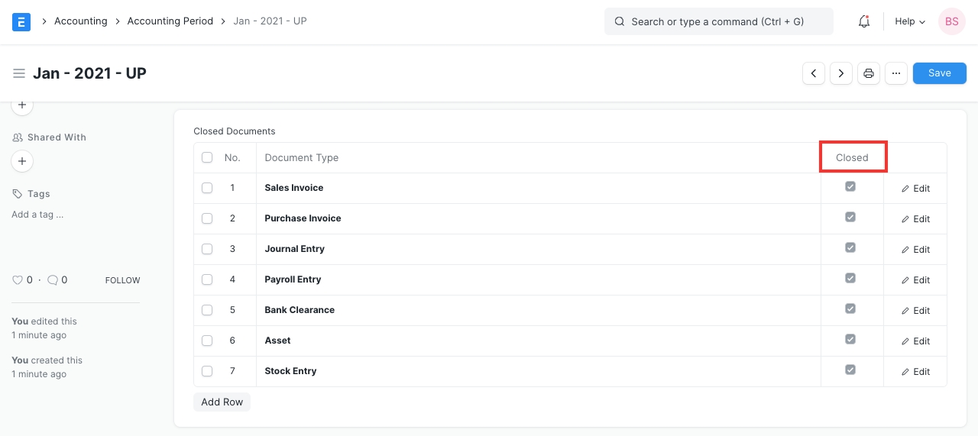The width and height of the screenshot is (978, 436).
Task: Edit the Payroll Entry row
Action: click(915, 280)
